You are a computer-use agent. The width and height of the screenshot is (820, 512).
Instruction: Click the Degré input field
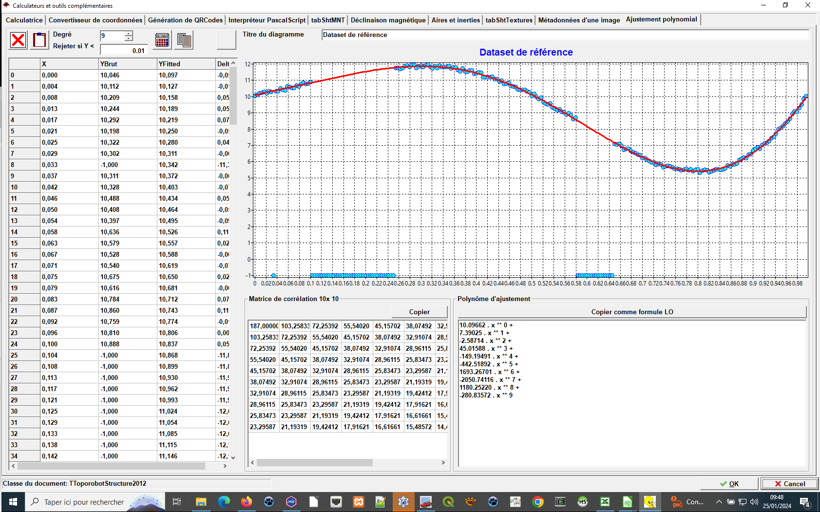tap(112, 36)
